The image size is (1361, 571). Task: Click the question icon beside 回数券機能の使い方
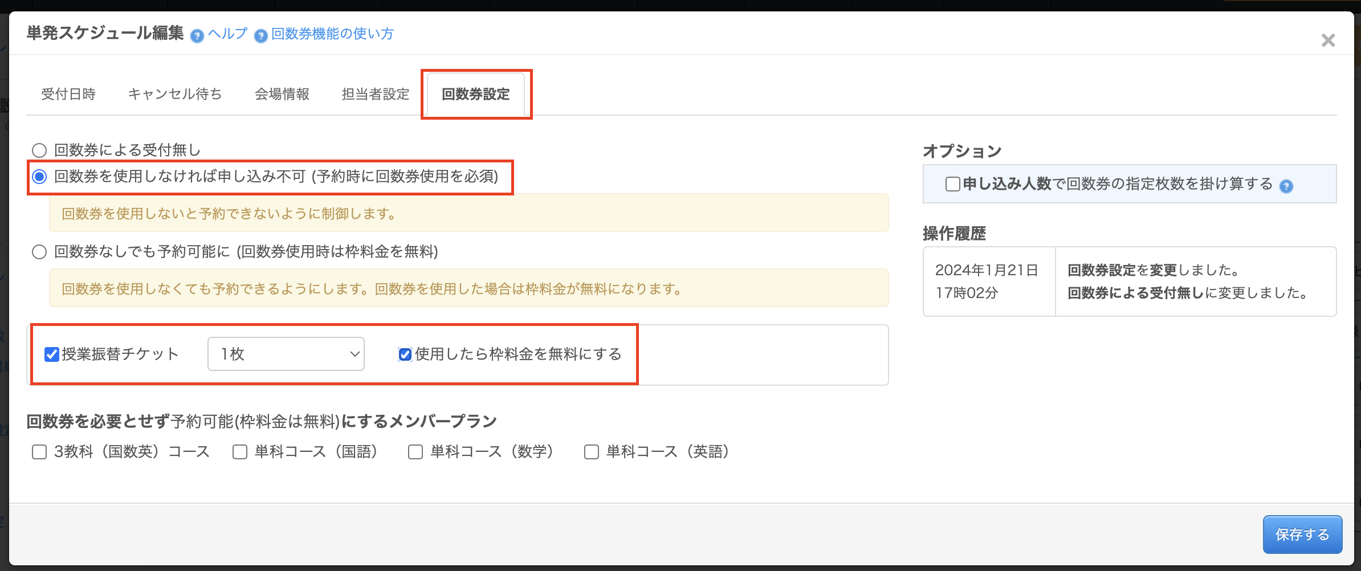point(260,36)
